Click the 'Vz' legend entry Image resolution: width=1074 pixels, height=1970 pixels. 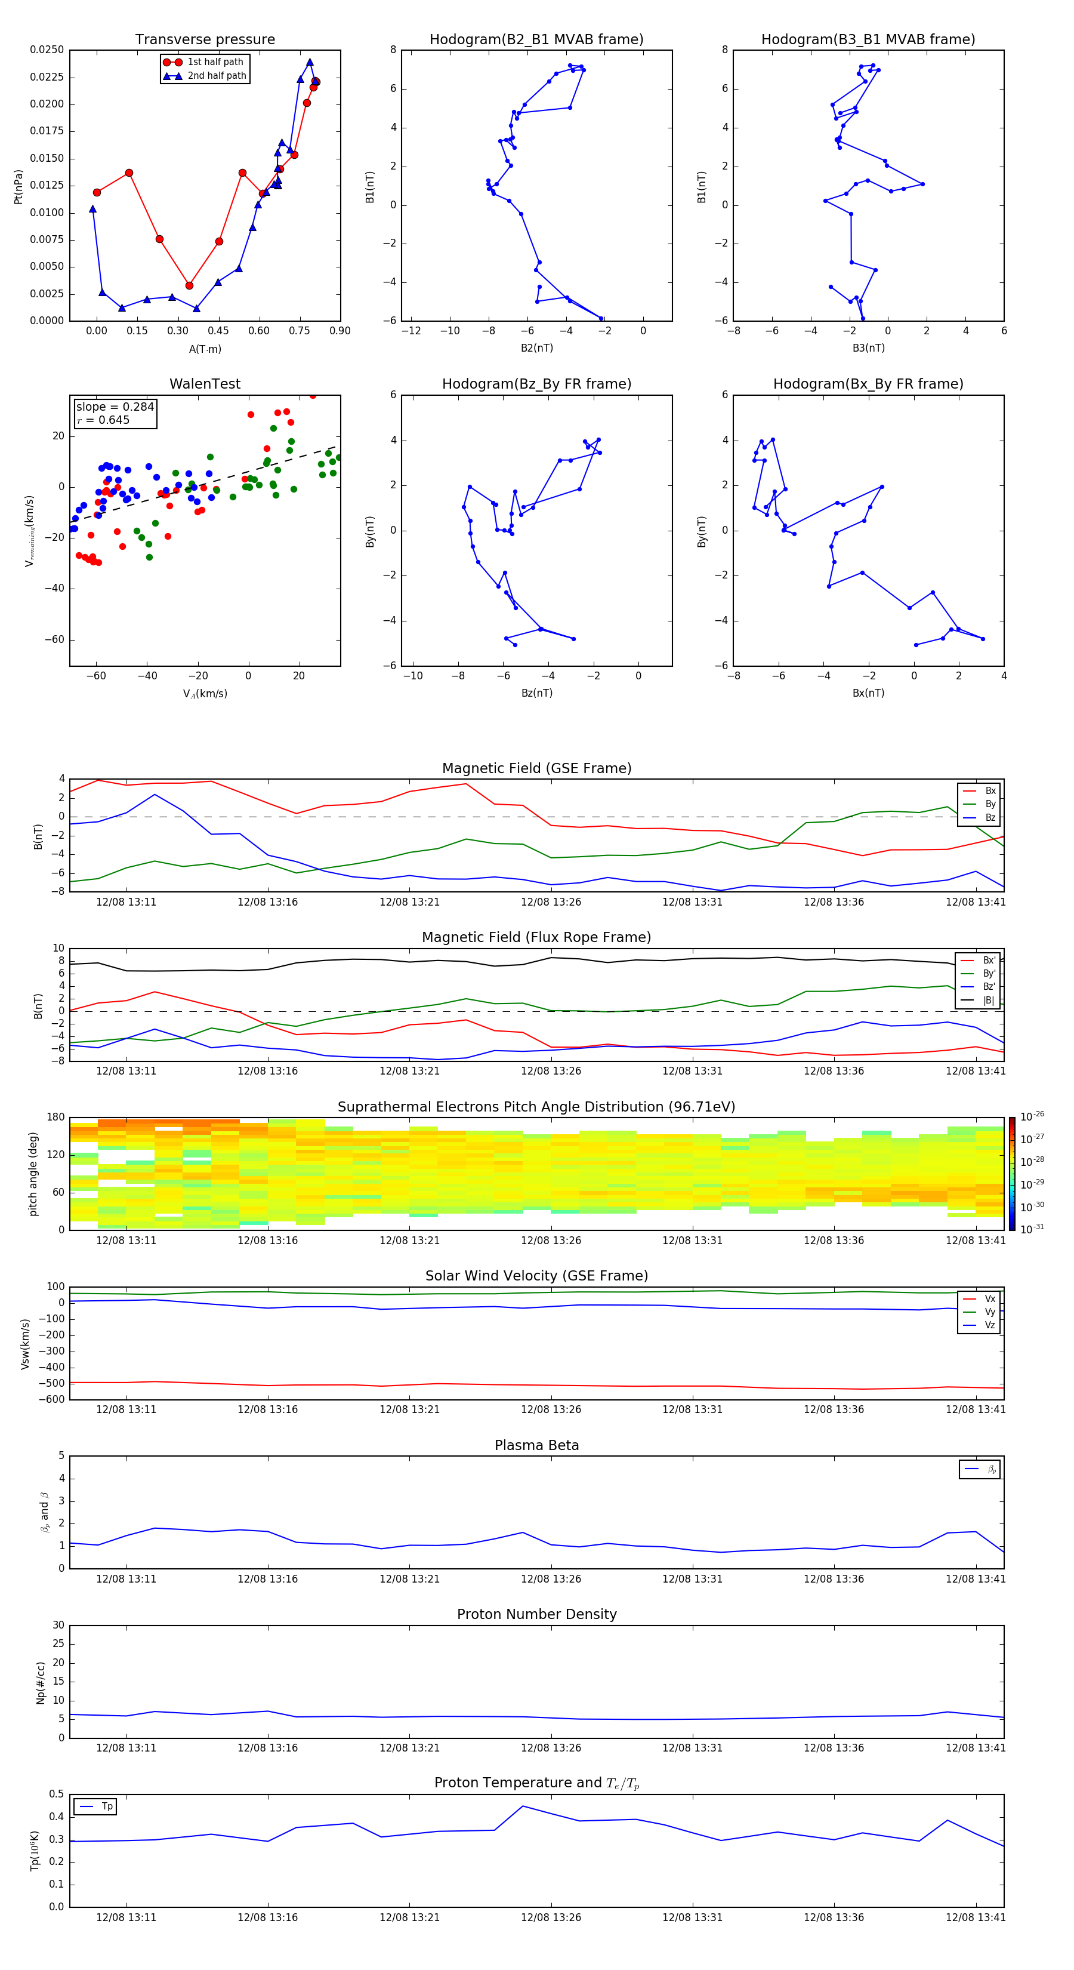(x=979, y=1325)
